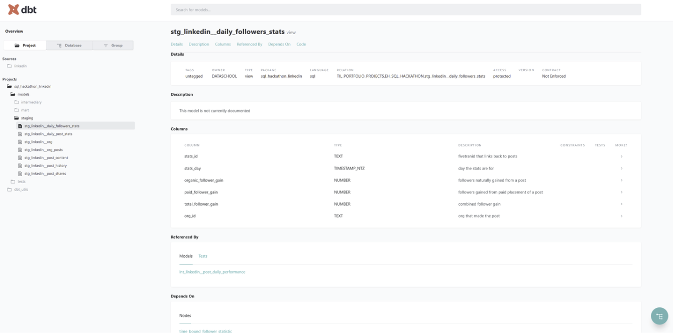
Task: Open stg_linkedin__post_history in the tree
Action: 45,165
